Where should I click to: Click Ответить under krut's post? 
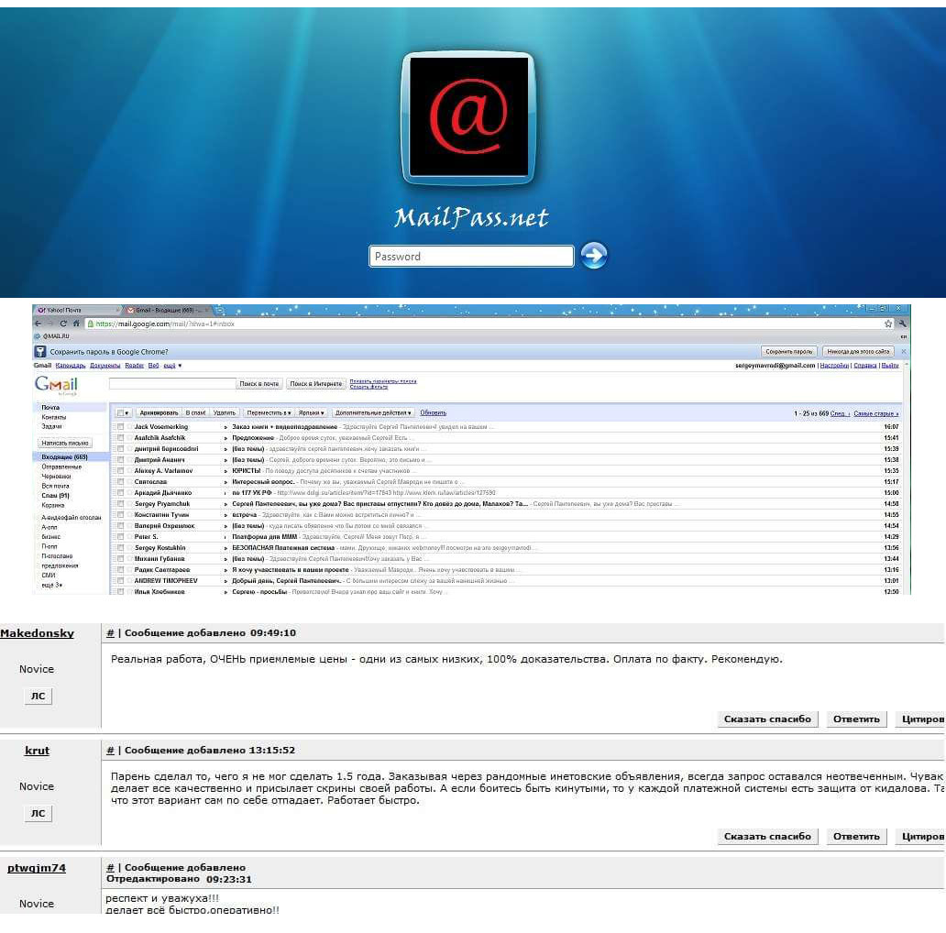(x=856, y=837)
